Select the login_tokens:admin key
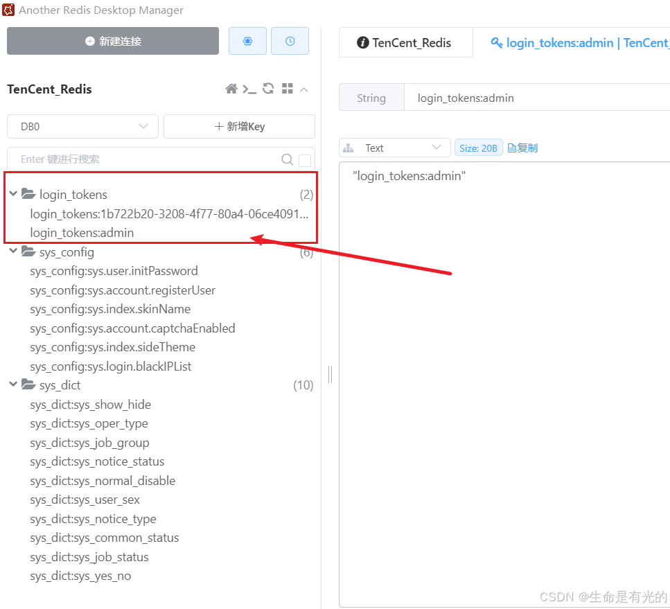This screenshot has height=609, width=670. [x=82, y=233]
